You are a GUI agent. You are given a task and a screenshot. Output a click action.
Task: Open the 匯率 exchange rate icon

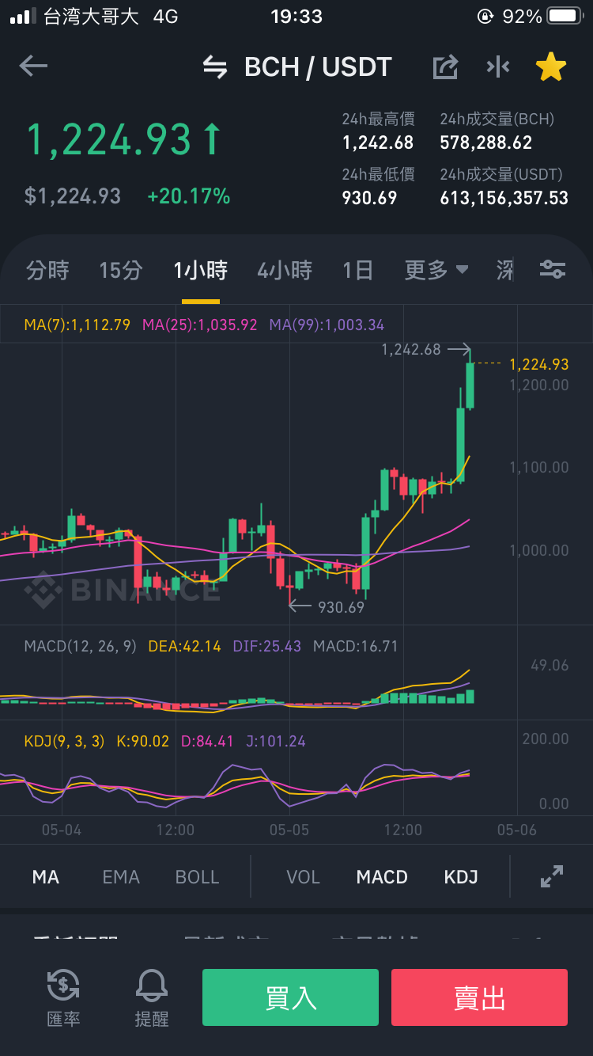click(63, 997)
